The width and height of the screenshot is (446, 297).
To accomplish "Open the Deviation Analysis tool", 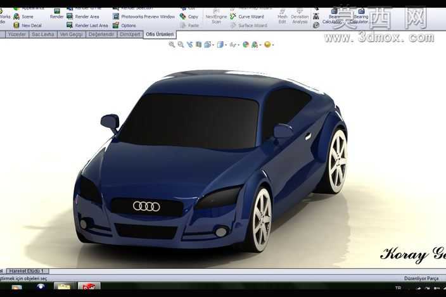I will (x=300, y=16).
